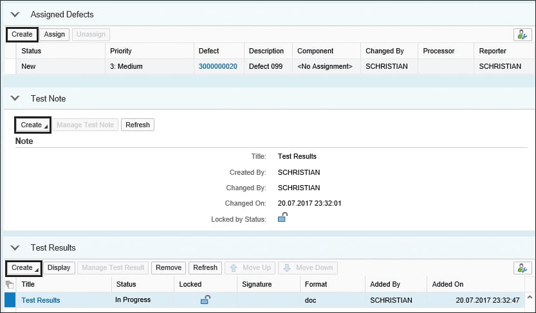Remove the selected test result

169,268
